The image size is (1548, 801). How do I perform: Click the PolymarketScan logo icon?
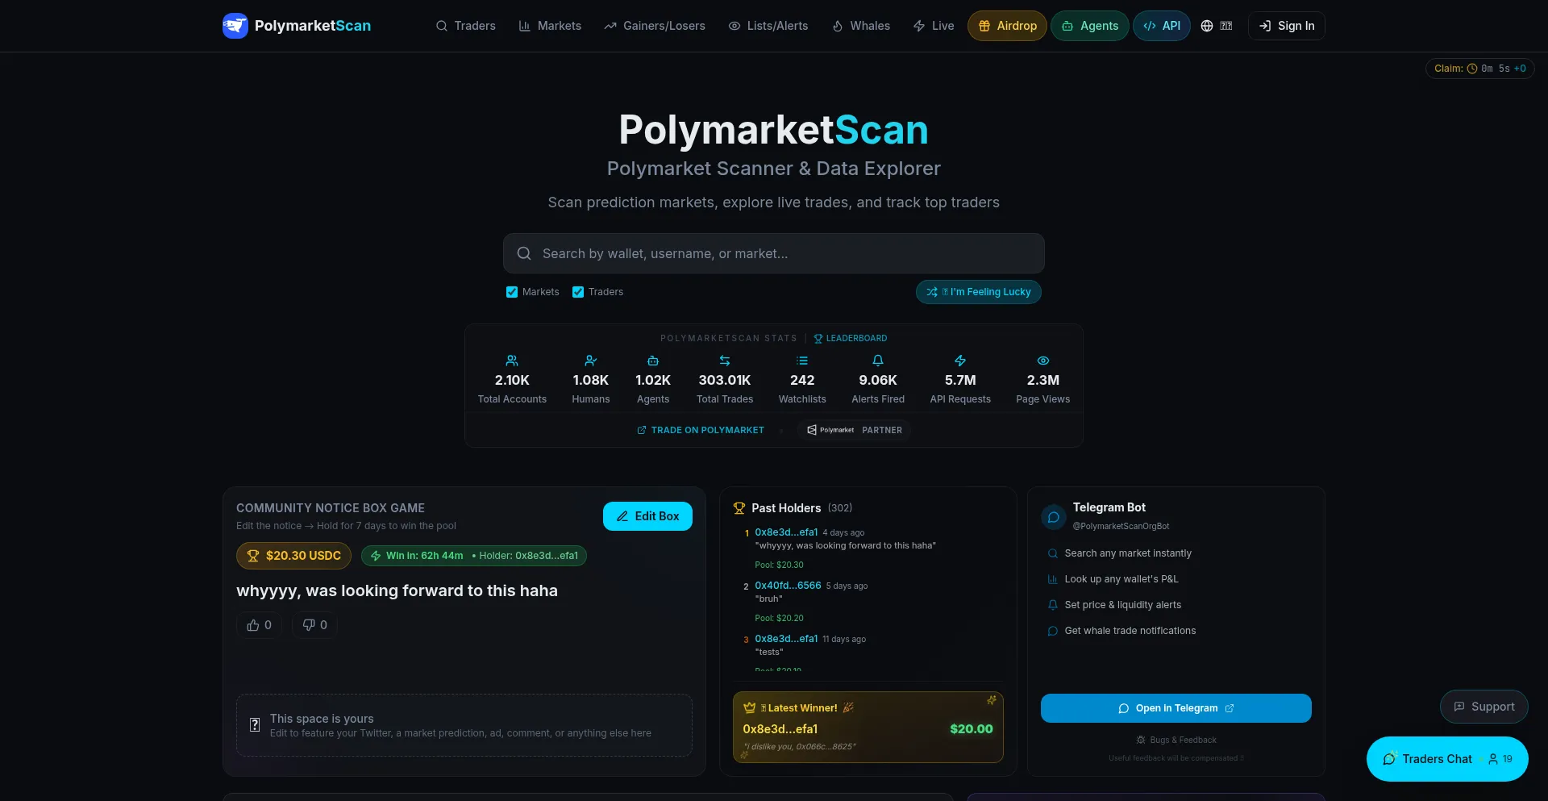[235, 26]
